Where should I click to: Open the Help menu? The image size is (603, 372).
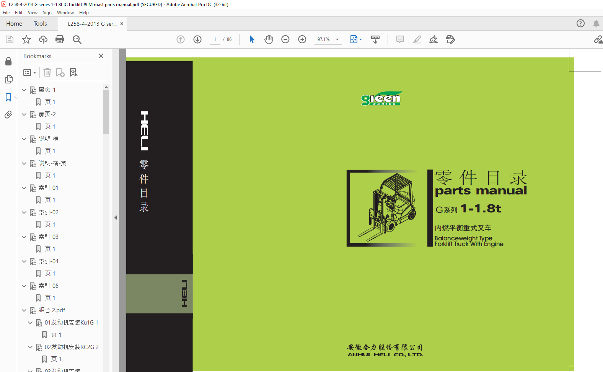[x=84, y=13]
